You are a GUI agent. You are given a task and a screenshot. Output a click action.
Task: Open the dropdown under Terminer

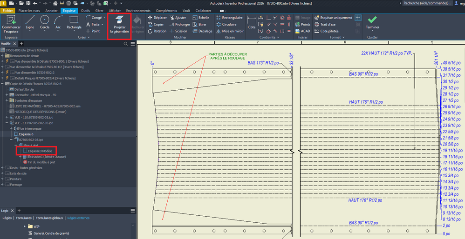(x=372, y=31)
